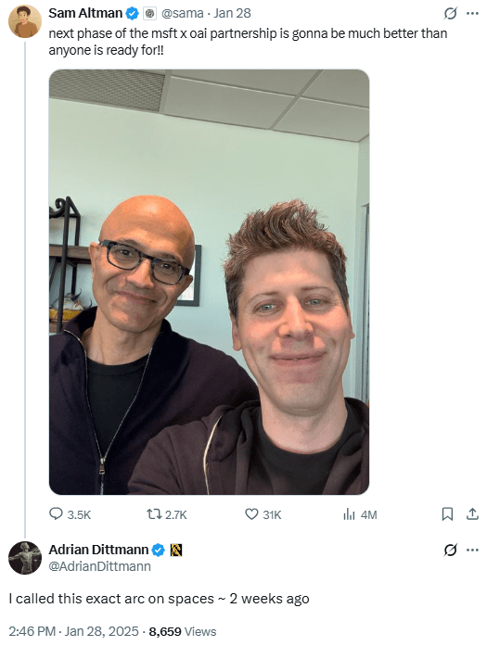Click the share icon on Sam Altman's tweet
Screen dimensions: 487x646
[x=472, y=514]
